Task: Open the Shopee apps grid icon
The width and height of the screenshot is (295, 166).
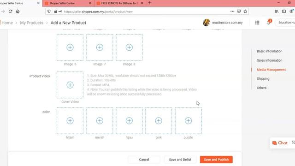Action: tap(257, 23)
